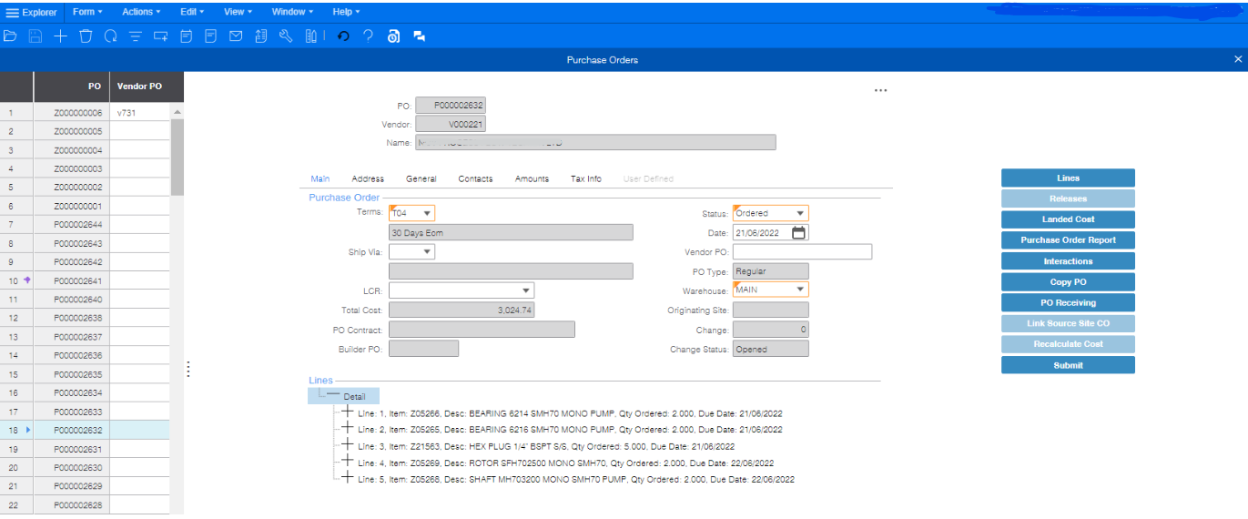The height and width of the screenshot is (519, 1248).
Task: Click the Filter lines toolbar icon
Action: (136, 36)
